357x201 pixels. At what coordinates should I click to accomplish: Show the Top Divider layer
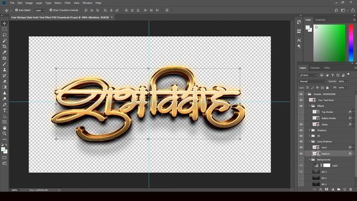[301, 112]
